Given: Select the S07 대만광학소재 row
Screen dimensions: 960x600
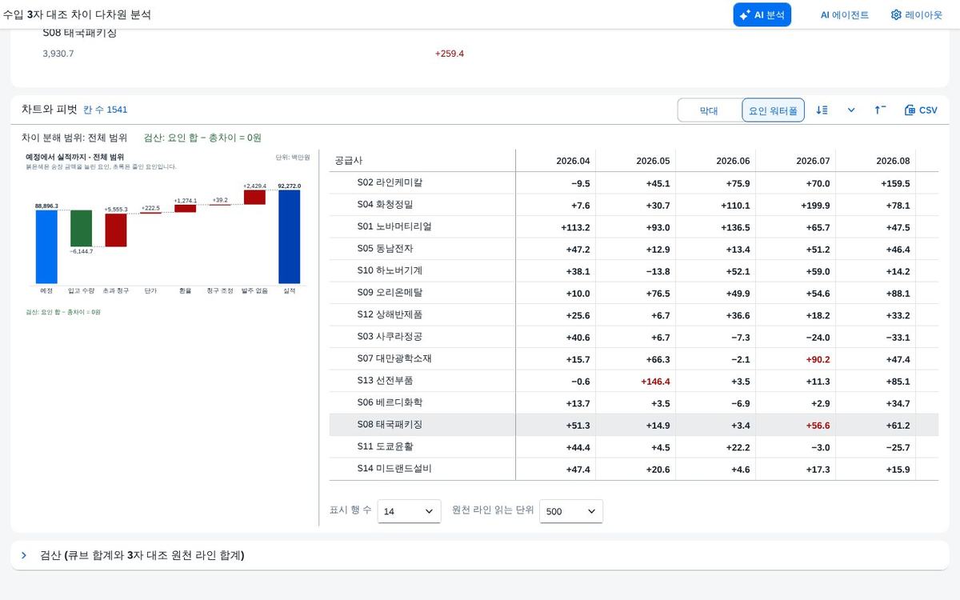Looking at the screenshot, I should (x=634, y=359).
